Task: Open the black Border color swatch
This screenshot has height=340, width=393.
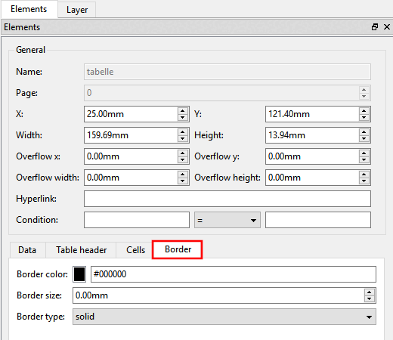Action: pos(79,274)
